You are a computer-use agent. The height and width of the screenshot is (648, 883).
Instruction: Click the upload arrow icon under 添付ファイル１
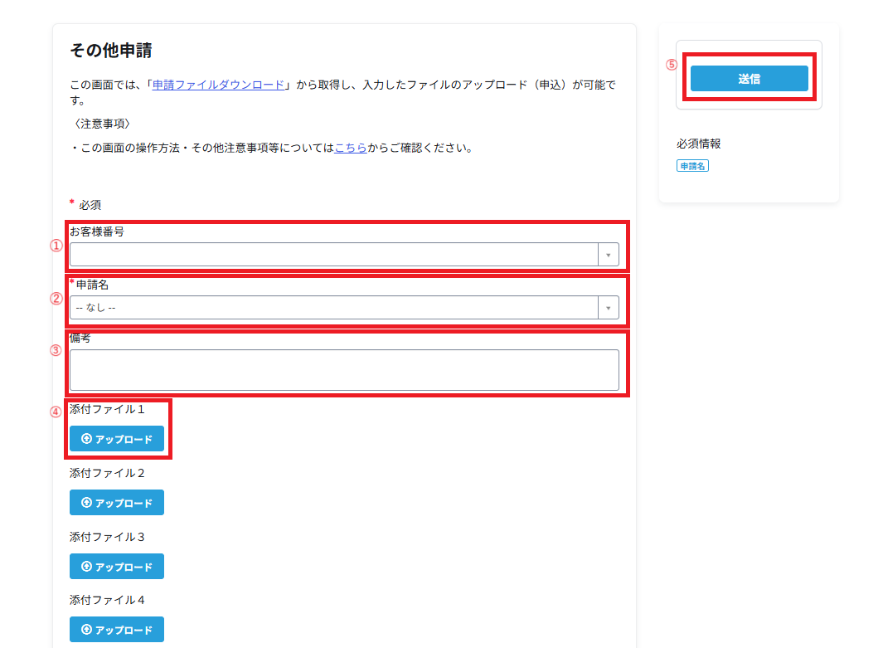tap(86, 439)
